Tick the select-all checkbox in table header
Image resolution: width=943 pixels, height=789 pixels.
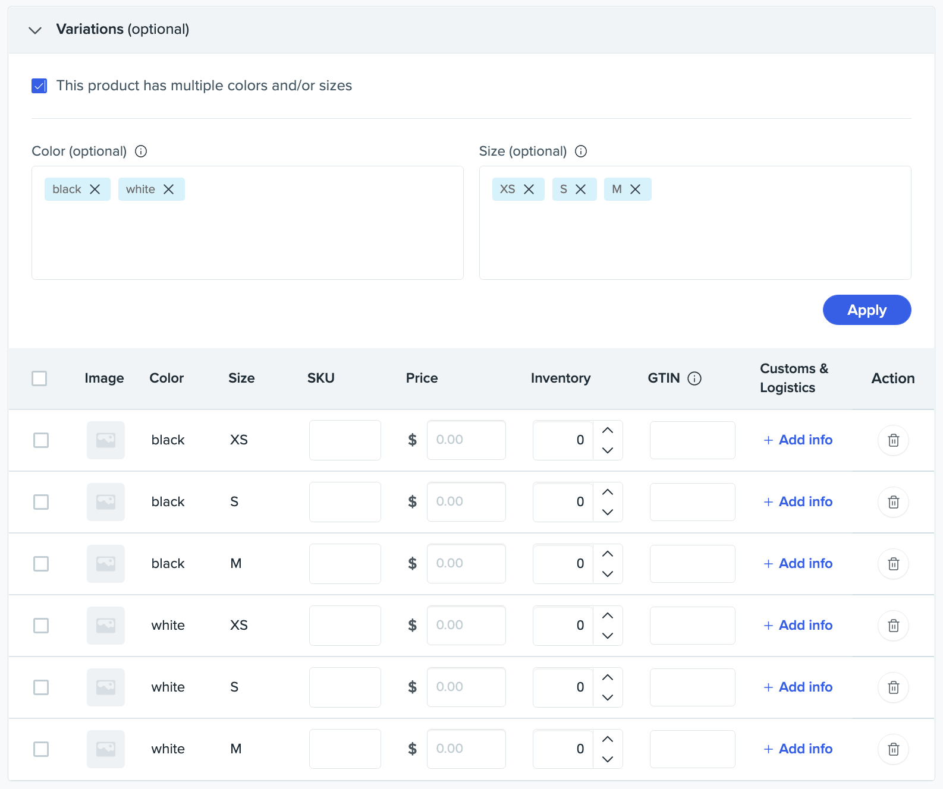coord(39,378)
